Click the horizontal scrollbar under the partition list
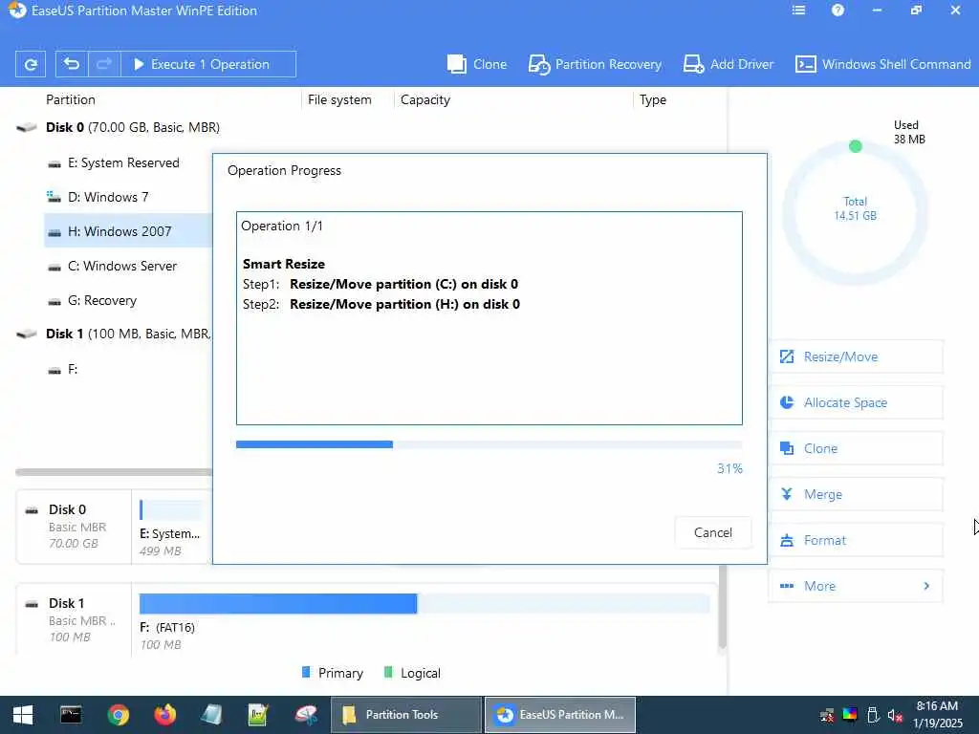 coord(114,472)
